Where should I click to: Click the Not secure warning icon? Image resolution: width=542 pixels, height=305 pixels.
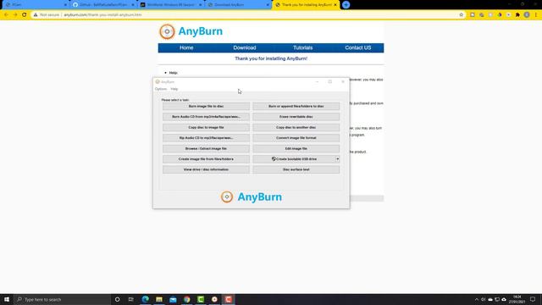36,15
